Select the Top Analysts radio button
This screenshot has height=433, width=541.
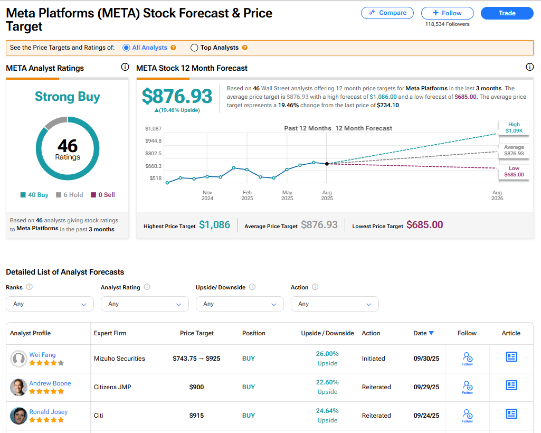[194, 48]
